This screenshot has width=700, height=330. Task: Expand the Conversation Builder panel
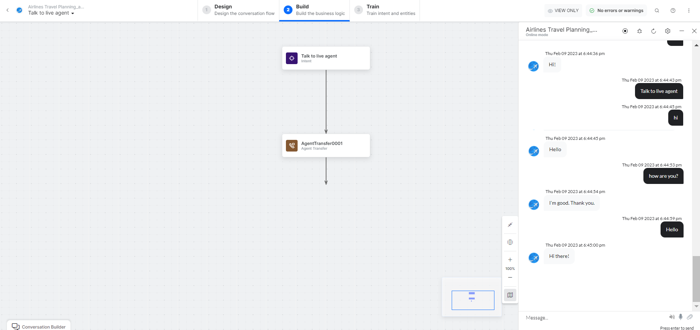click(x=39, y=326)
